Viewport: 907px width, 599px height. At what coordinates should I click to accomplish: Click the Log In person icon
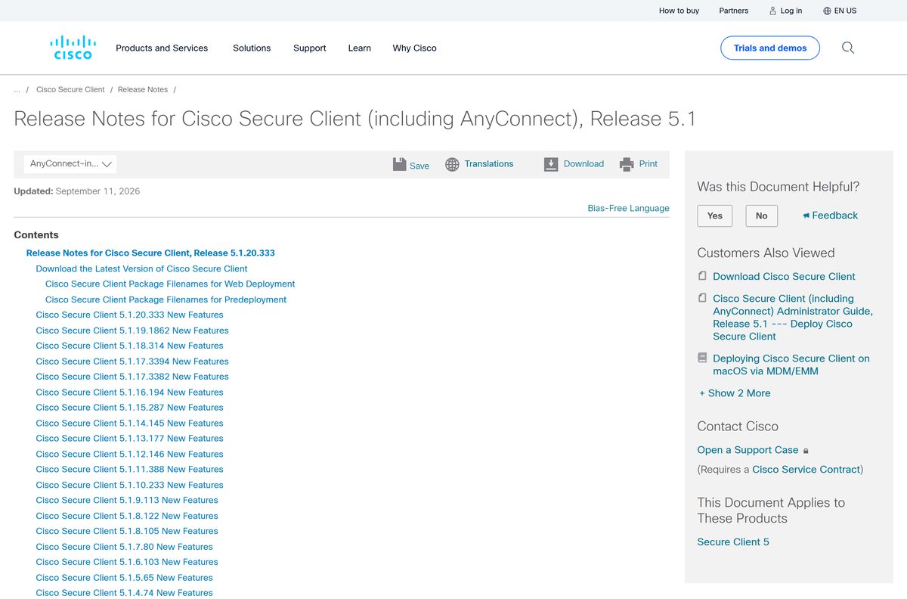772,11
